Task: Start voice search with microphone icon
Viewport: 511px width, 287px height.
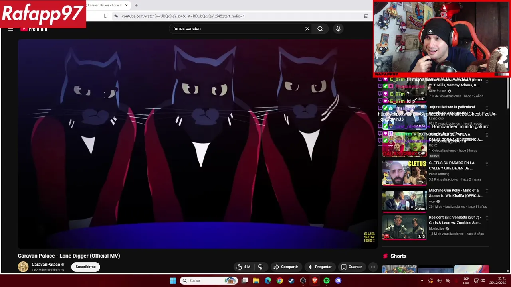Action: [338, 29]
